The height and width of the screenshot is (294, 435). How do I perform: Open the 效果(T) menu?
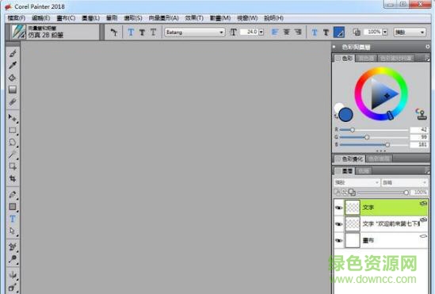click(194, 18)
